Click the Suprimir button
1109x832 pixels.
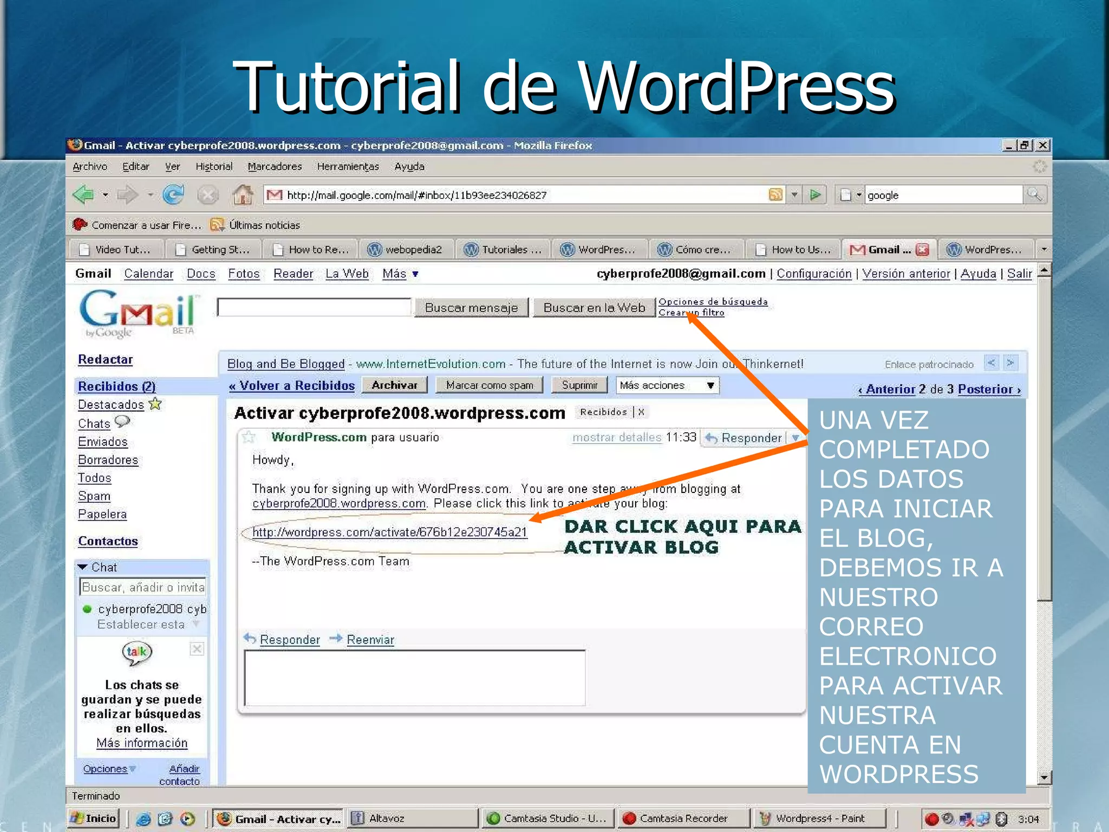tap(579, 385)
